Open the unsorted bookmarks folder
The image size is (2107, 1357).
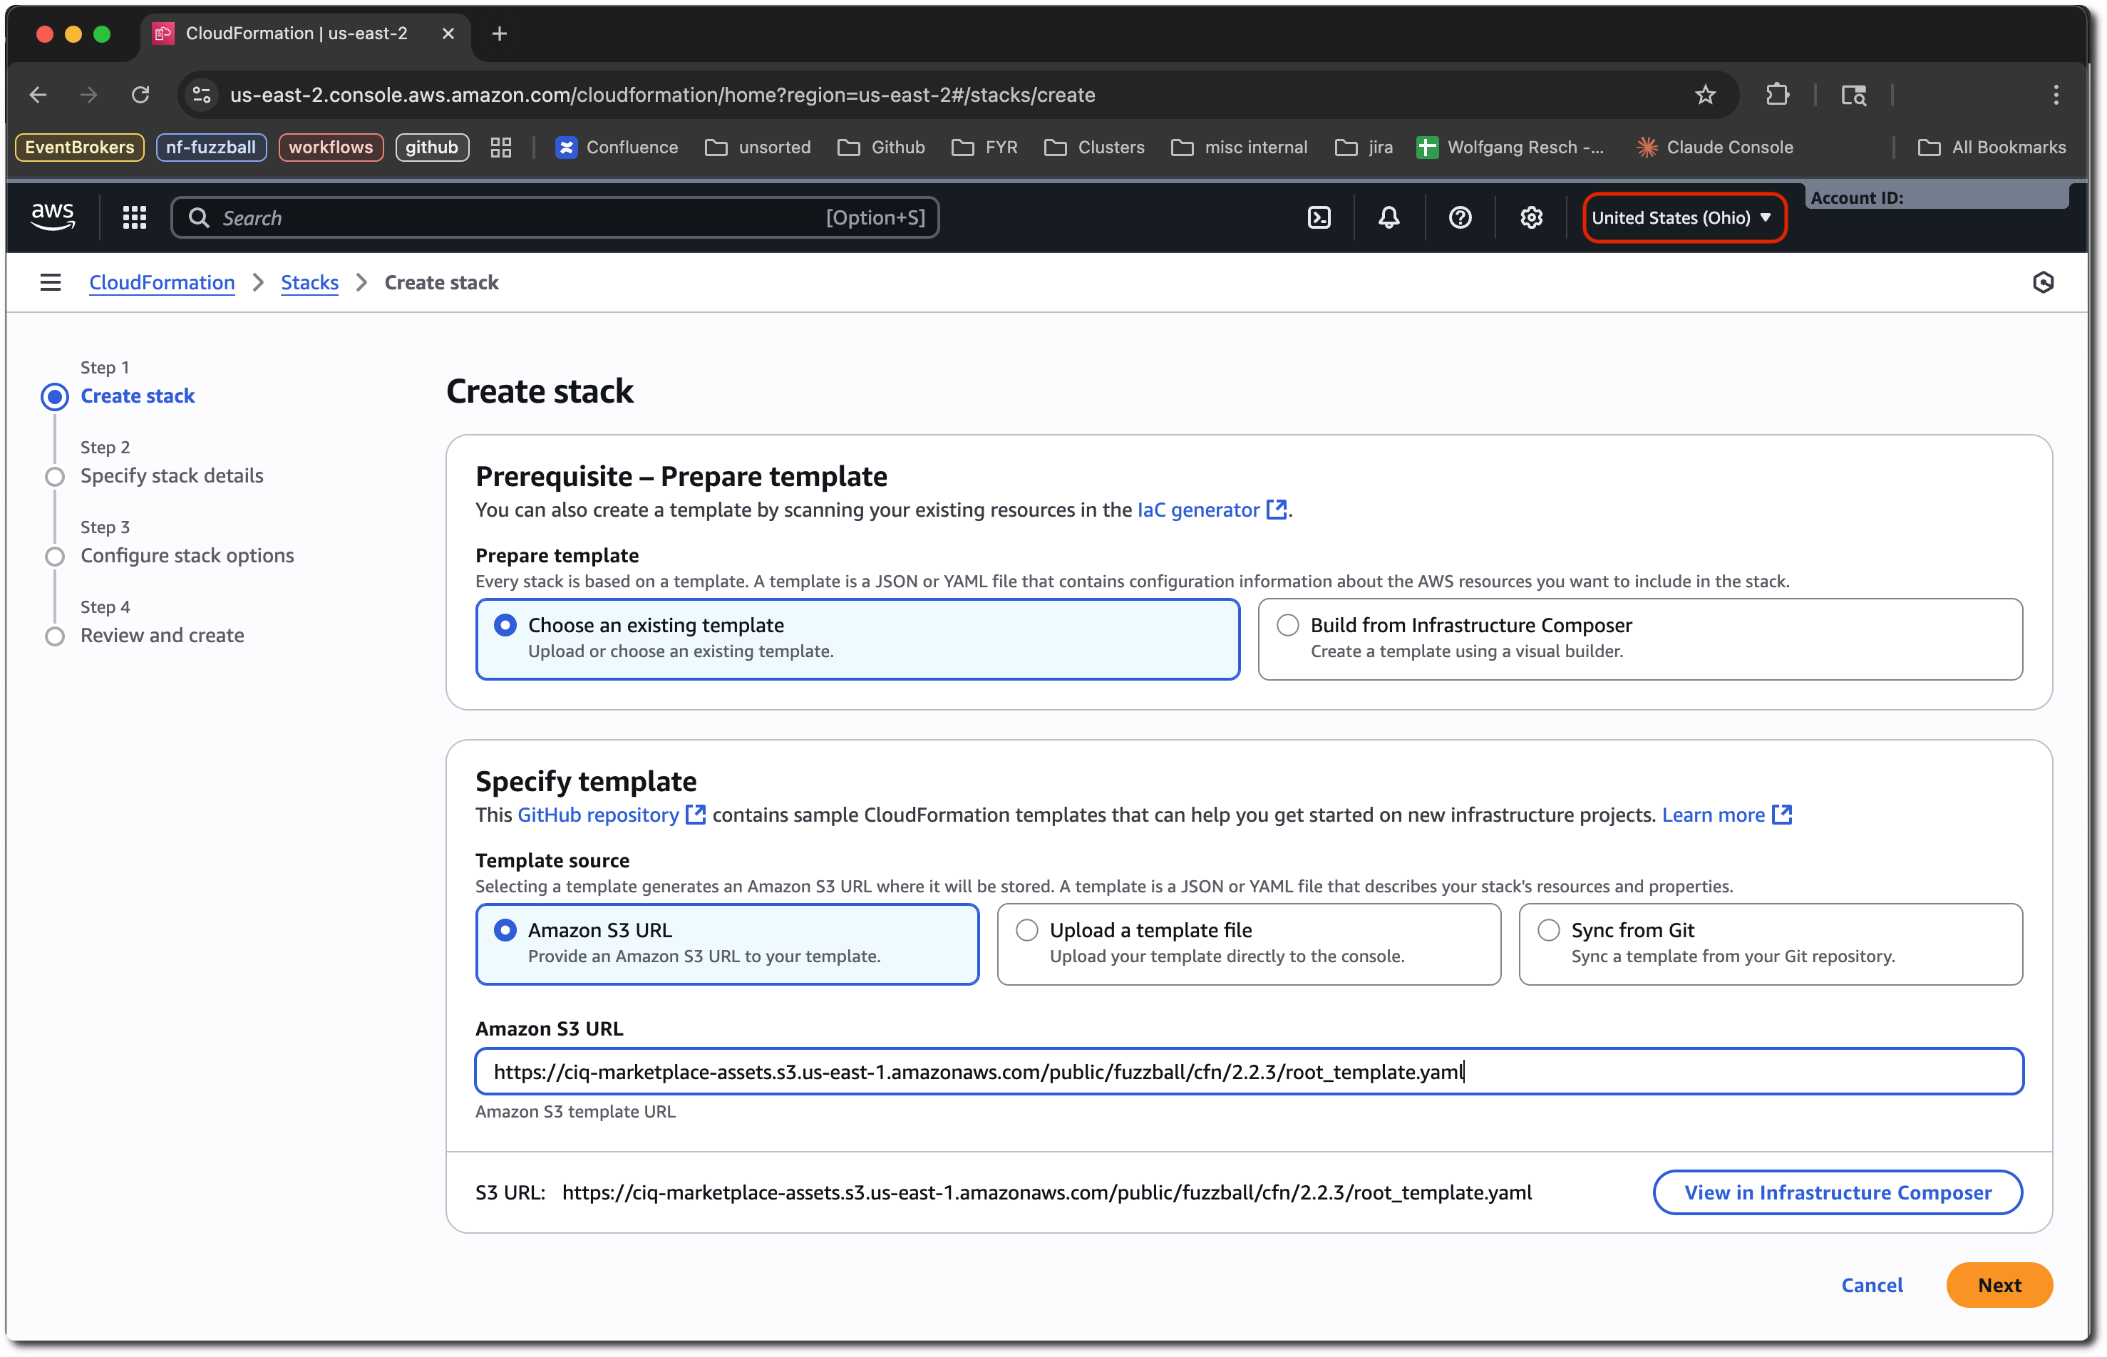point(758,147)
